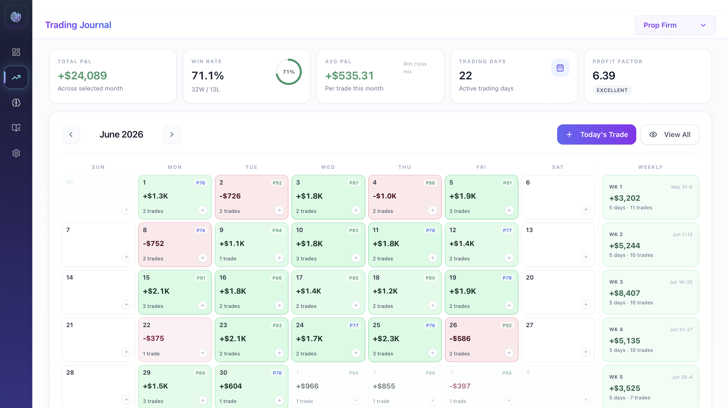
Task: Click the +$604 amount on June 30
Action: point(231,386)
